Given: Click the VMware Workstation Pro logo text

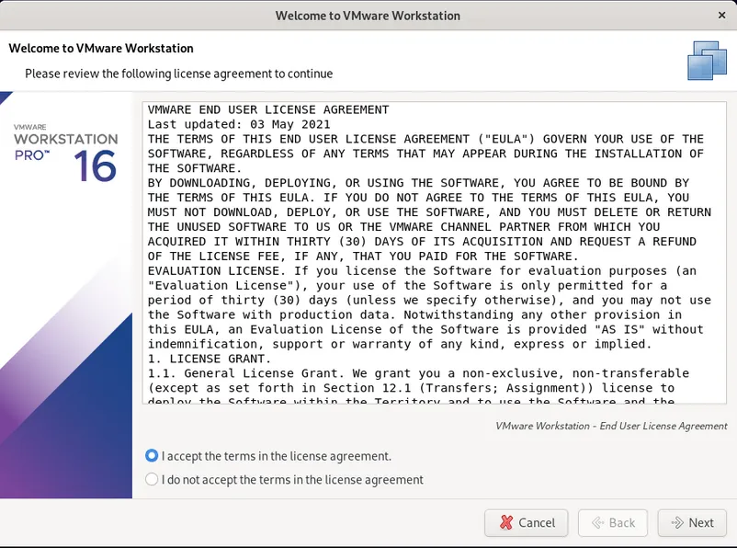Looking at the screenshot, I should [x=65, y=141].
